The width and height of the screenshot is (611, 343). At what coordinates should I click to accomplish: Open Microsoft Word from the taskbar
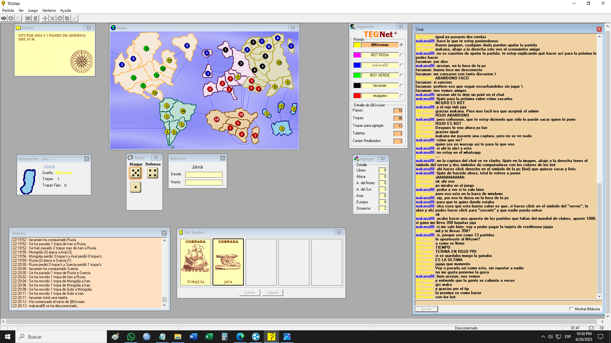(x=193, y=337)
